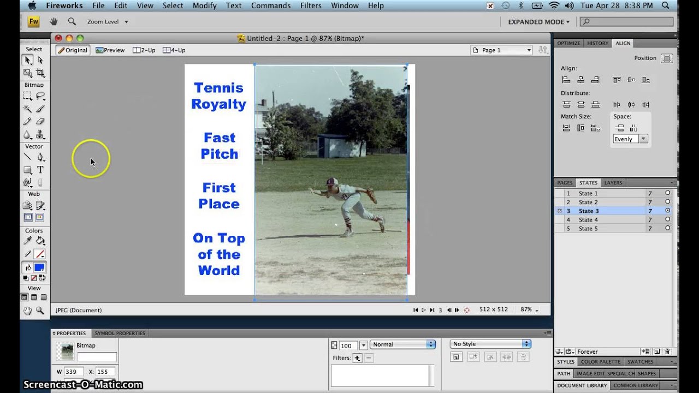
Task: Select the Brush tool
Action: point(40,109)
